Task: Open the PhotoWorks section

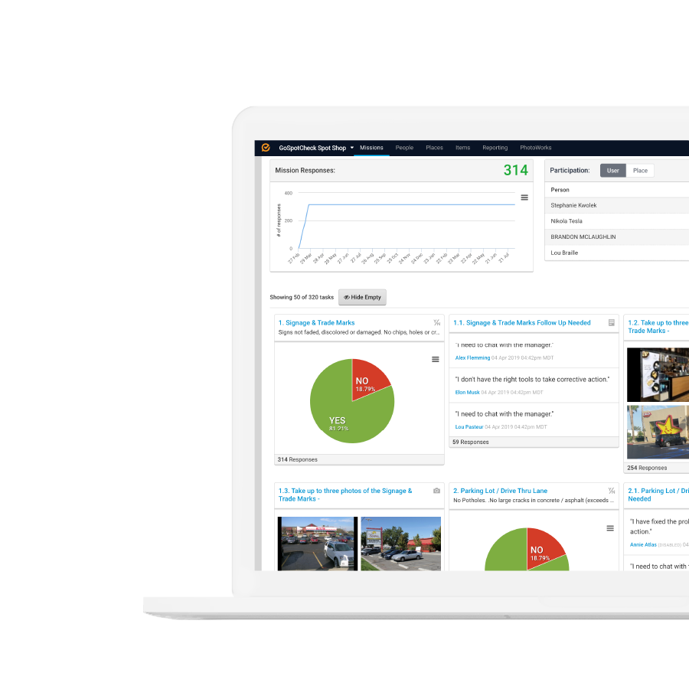Action: click(x=535, y=147)
